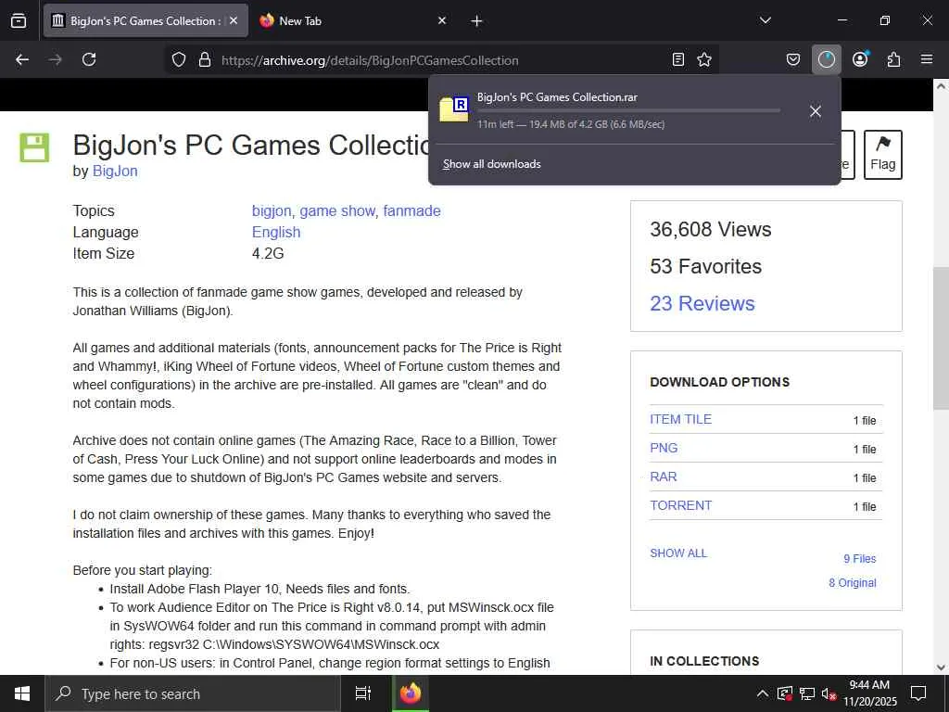Click the padlock site information icon

coord(205,60)
